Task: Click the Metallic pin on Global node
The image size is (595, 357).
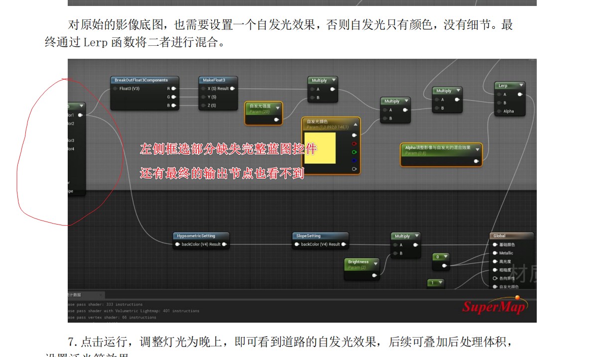Action: [x=495, y=253]
